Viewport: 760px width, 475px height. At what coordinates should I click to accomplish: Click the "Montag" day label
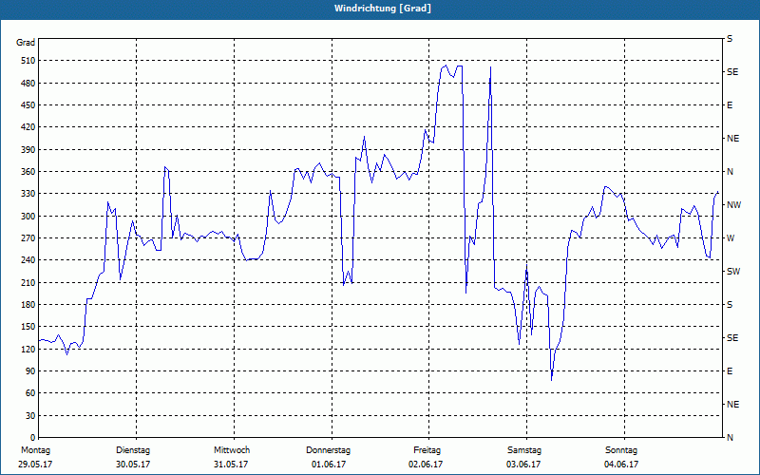point(35,450)
